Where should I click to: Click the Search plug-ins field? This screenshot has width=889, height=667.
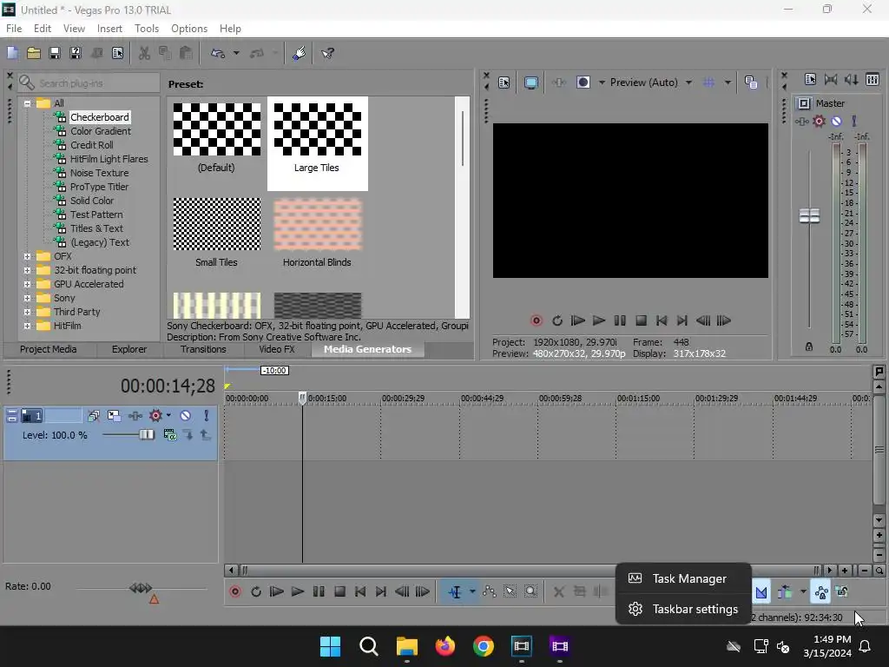tap(89, 83)
